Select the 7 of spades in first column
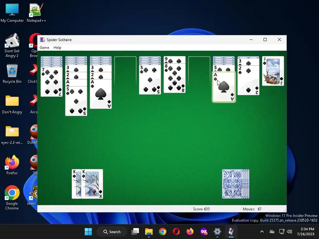This screenshot has height=239, width=319. [51, 82]
